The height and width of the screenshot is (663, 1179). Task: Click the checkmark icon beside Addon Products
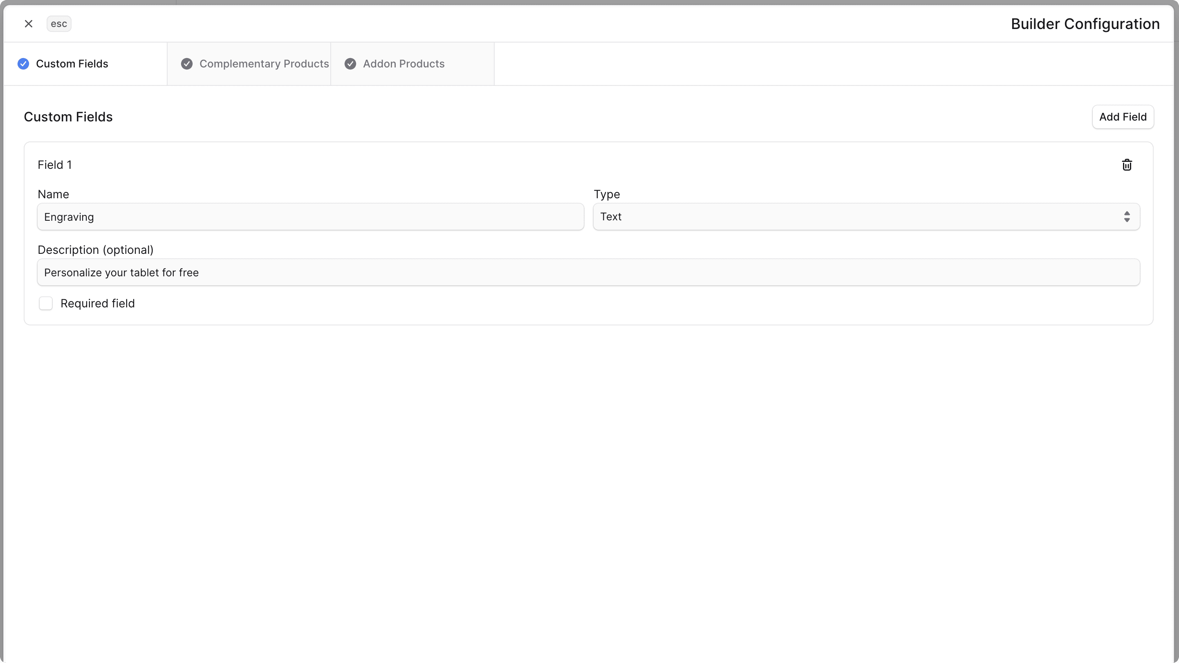pos(351,64)
